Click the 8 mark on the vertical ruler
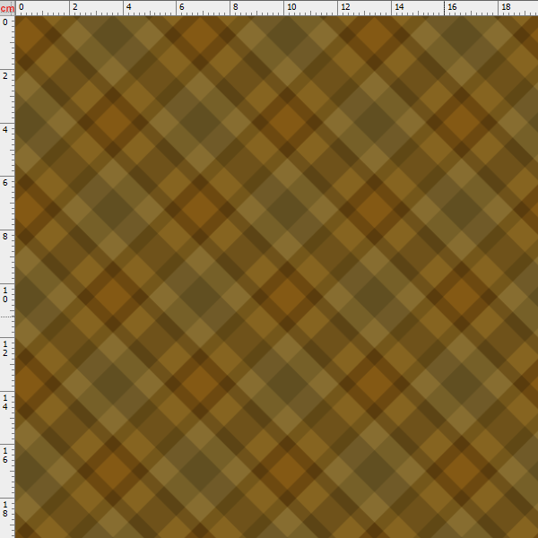This screenshot has width=538, height=538. [x=4, y=236]
